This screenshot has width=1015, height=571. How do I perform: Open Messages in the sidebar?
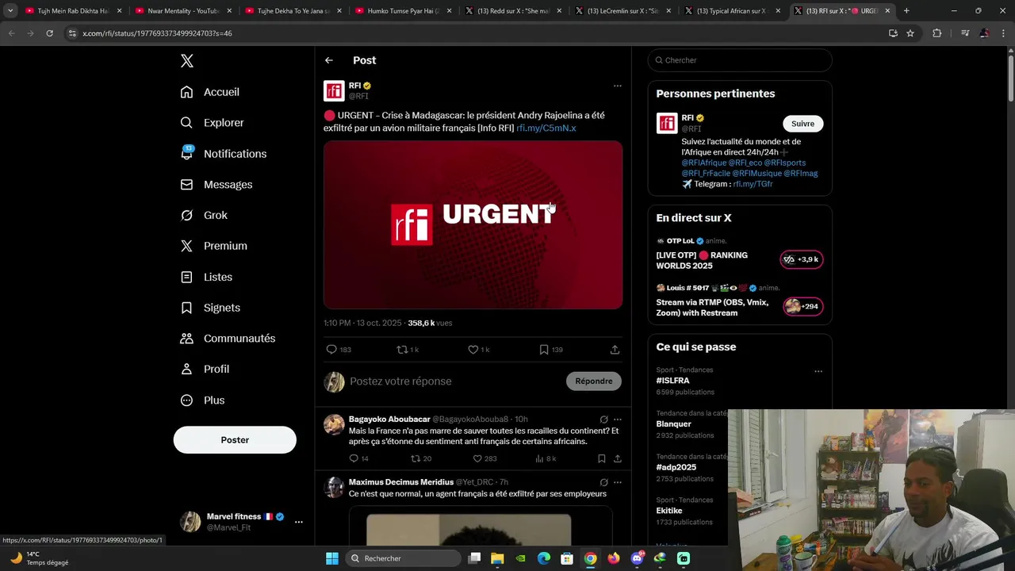pos(216,185)
